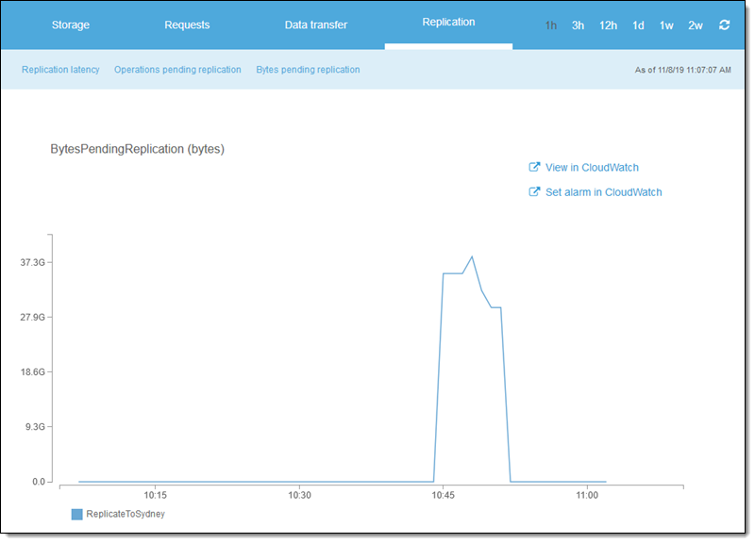Viewport: 755px width, 543px height.
Task: Click the external-link icon beside View in CloudWatch
Action: [534, 168]
